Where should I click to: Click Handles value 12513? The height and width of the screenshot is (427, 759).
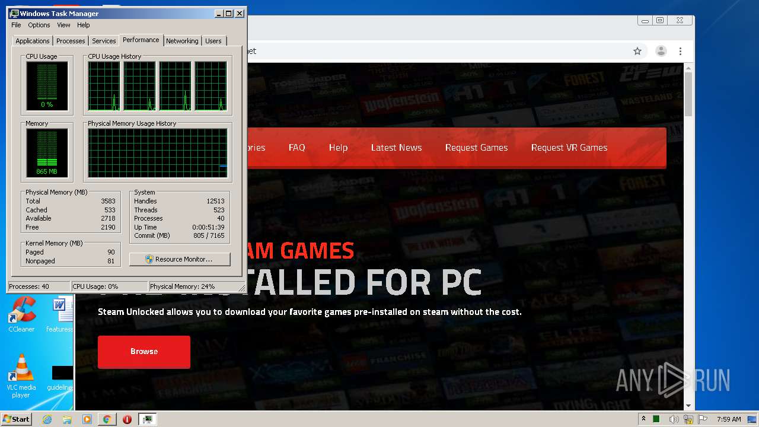tap(215, 201)
